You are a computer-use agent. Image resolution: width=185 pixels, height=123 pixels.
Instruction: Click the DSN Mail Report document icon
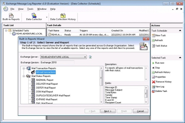click(33, 92)
